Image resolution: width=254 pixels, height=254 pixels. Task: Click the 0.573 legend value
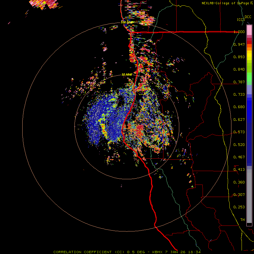pos(239,132)
